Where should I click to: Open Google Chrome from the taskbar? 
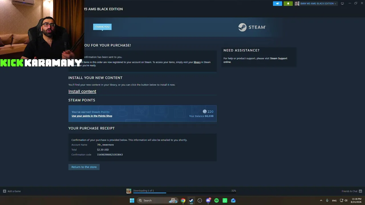(183, 200)
